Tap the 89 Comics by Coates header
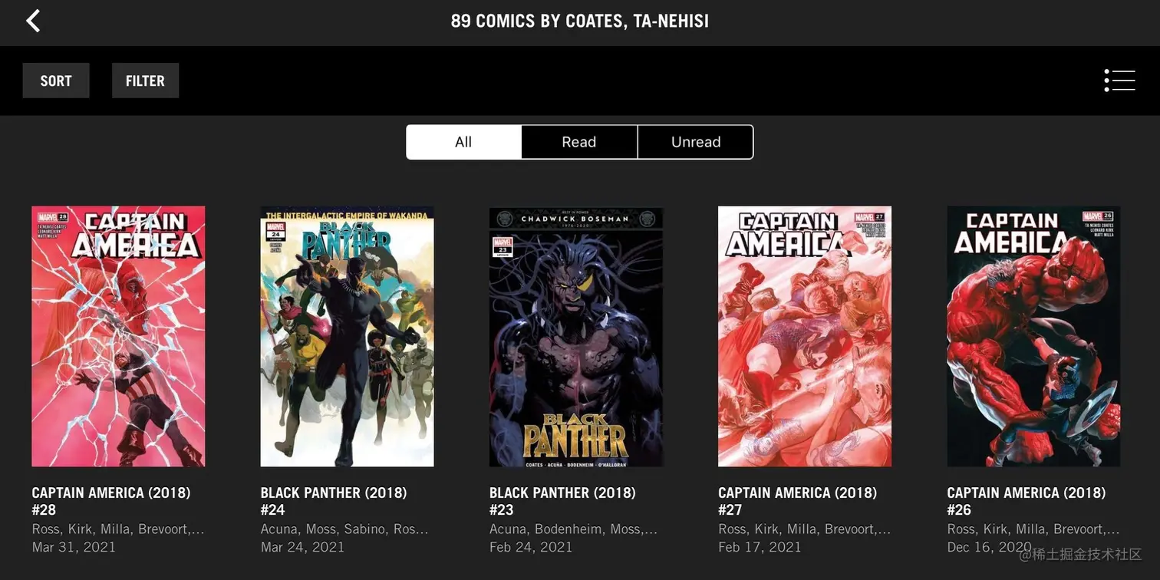This screenshot has width=1160, height=580. pos(580,21)
